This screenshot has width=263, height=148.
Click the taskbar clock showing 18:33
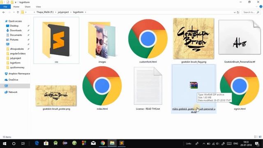click(x=246, y=143)
